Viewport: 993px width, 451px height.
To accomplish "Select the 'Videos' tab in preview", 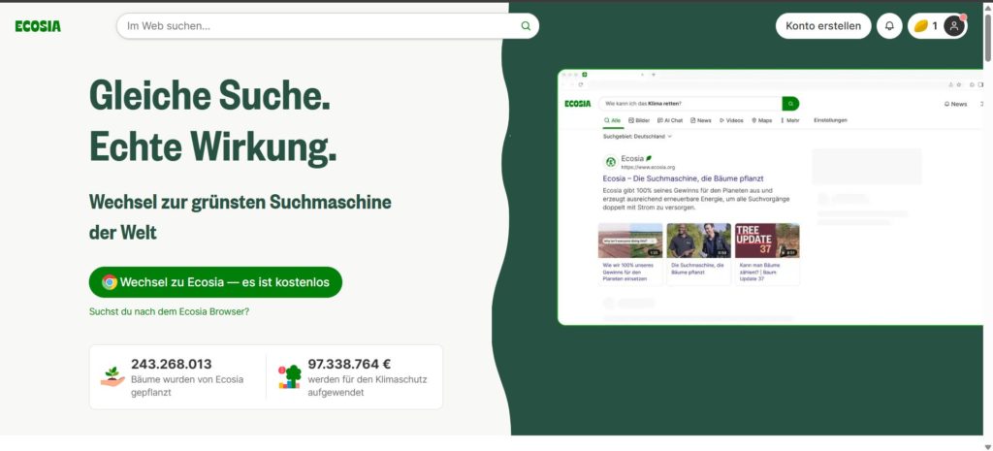I will [x=731, y=120].
